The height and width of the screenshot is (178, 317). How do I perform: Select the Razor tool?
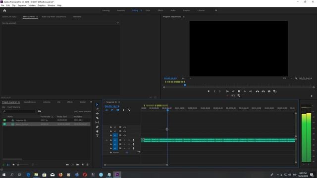pos(97,118)
